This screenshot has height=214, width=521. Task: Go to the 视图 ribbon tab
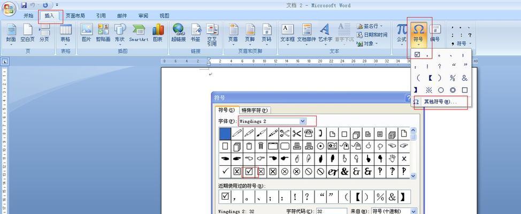click(x=164, y=16)
